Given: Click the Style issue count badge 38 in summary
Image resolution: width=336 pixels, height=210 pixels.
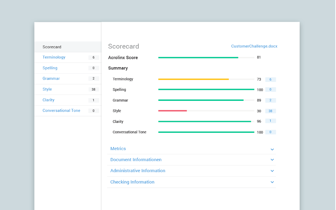Looking at the screenshot, I should [270, 111].
